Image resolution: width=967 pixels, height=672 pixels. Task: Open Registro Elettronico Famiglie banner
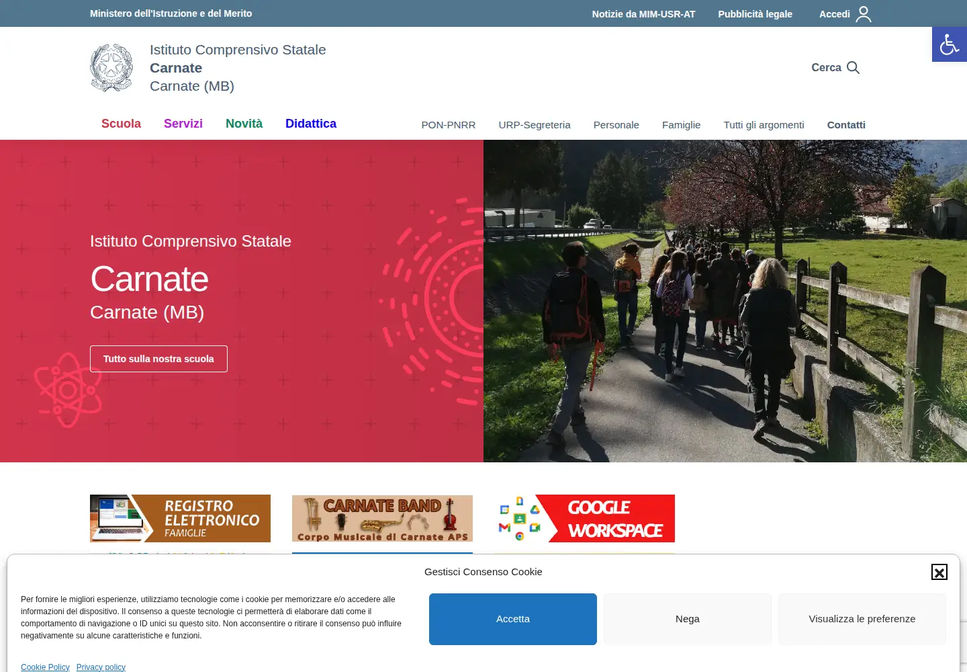pos(180,518)
